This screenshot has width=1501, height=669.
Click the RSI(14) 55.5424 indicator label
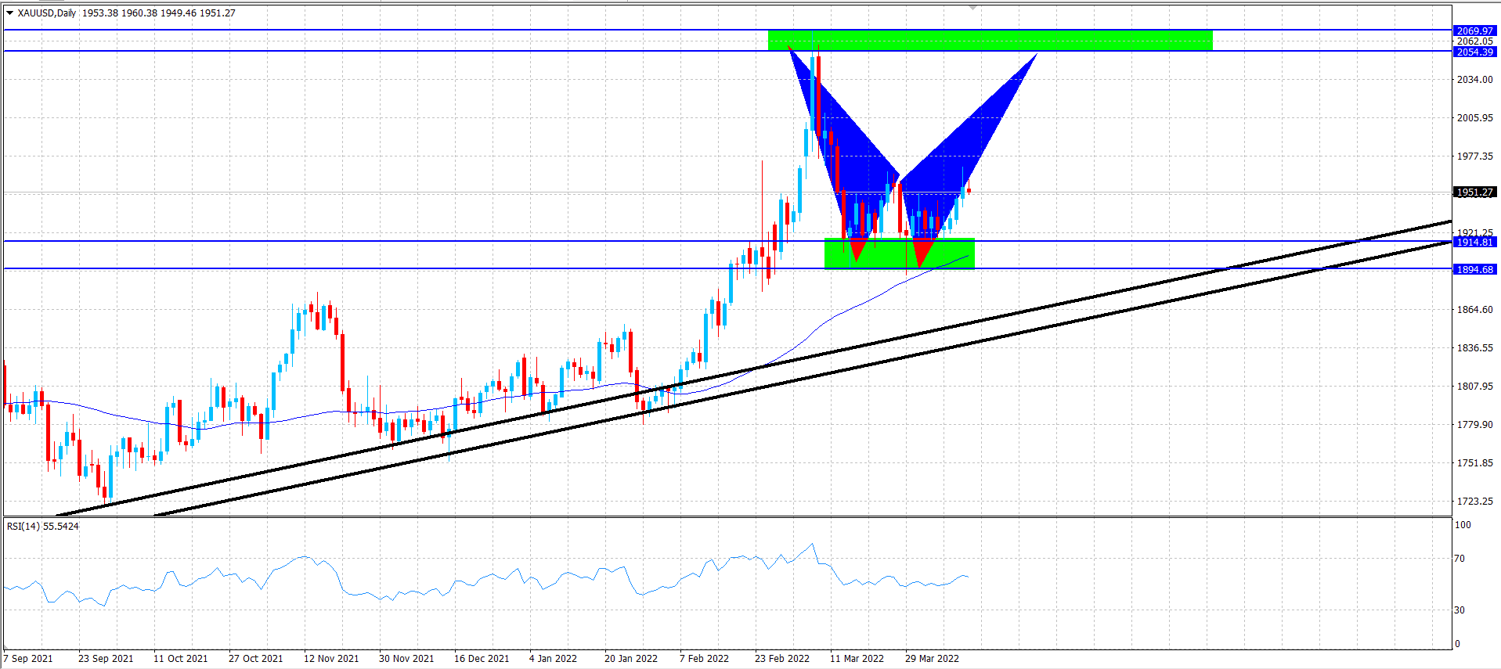coord(43,526)
